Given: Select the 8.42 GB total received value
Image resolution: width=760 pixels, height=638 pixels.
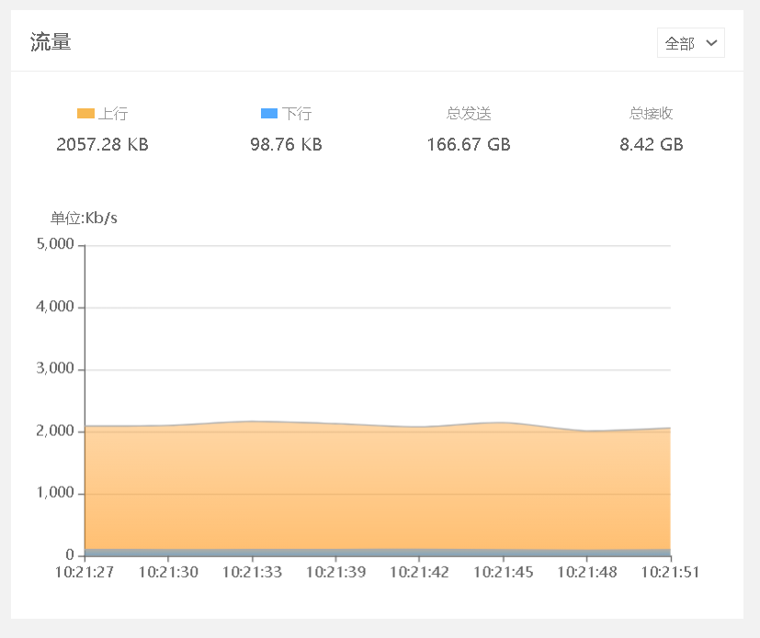Looking at the screenshot, I should (x=652, y=144).
